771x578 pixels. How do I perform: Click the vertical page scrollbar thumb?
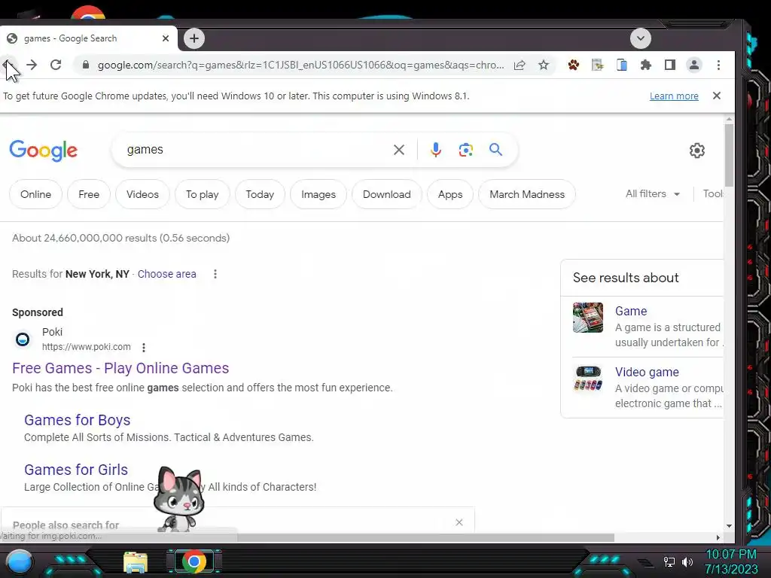pos(729,155)
